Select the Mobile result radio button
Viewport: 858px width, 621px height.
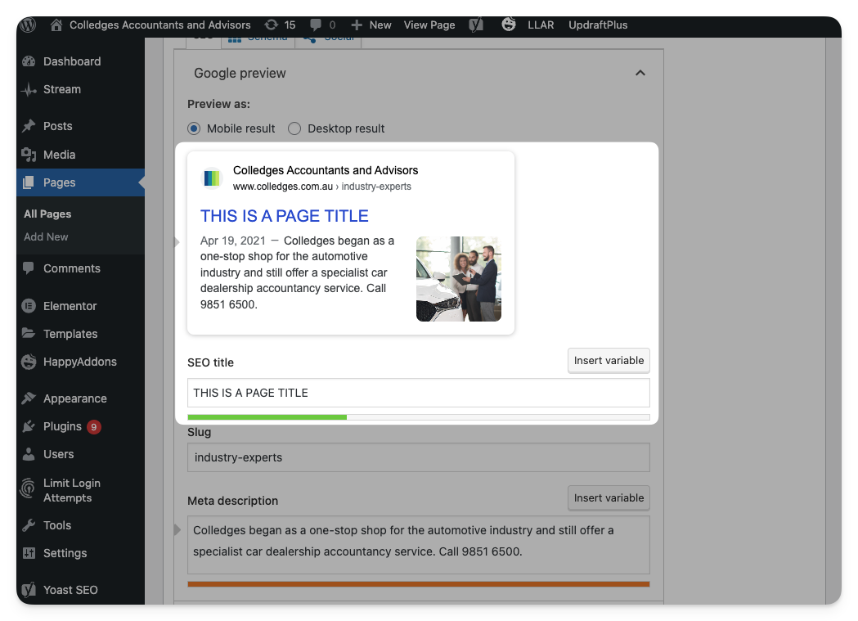(194, 128)
